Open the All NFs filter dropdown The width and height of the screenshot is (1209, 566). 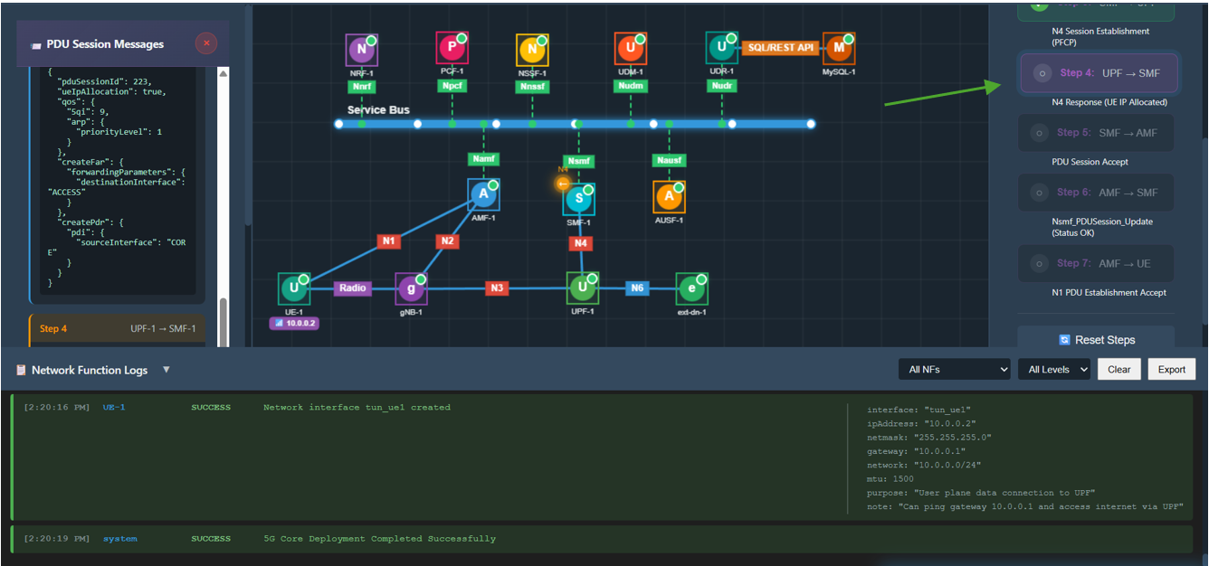(x=954, y=369)
